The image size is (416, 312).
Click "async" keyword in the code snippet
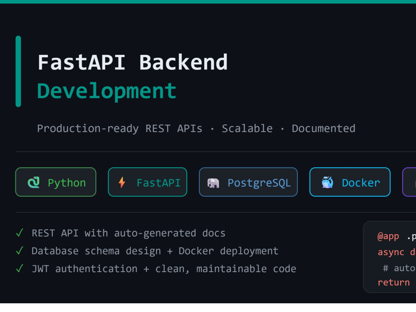pos(391,252)
